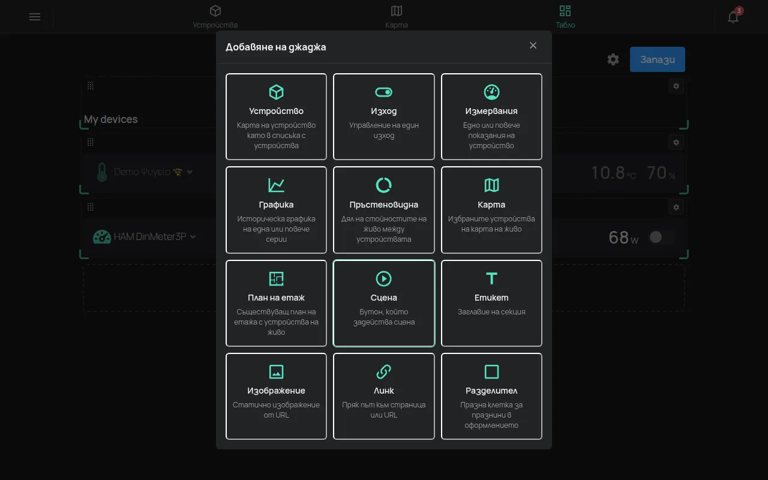Click the Разделител square icon
Viewport: 768px width, 480px height.
click(x=491, y=371)
